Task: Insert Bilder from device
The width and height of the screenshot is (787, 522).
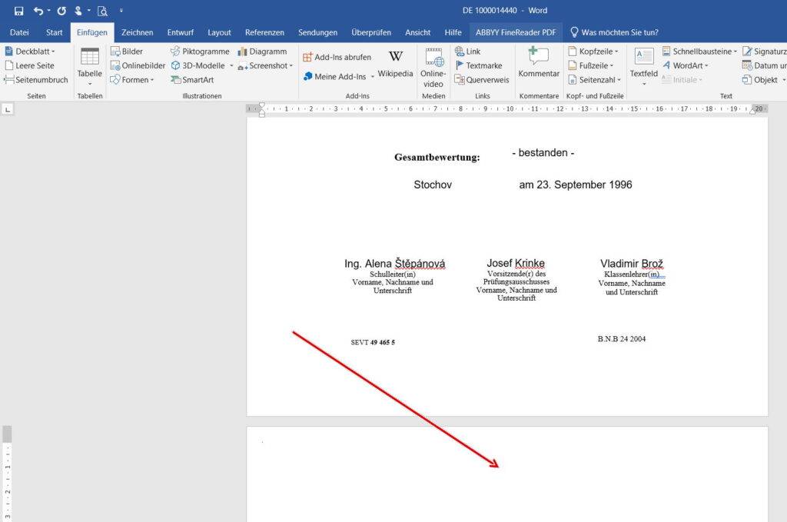Action: tap(127, 52)
